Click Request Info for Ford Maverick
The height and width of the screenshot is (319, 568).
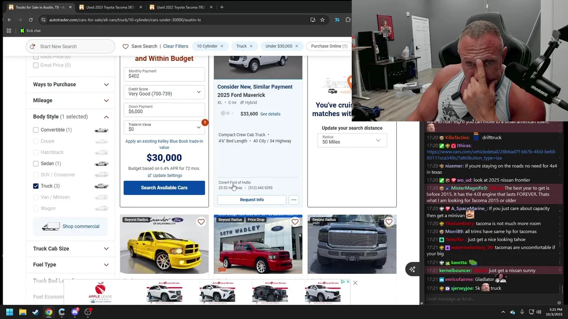click(252, 200)
